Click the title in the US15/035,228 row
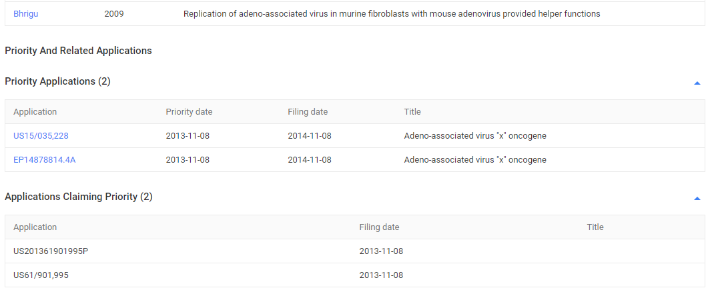 tap(475, 136)
